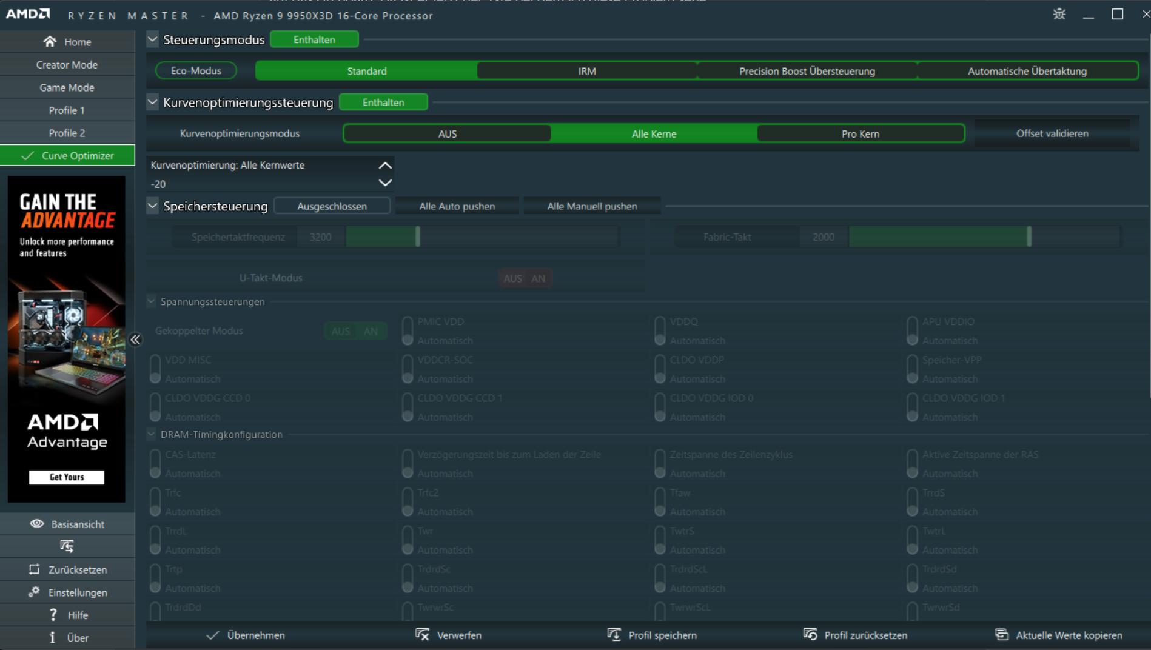Click the Aktuelle Werte kopieren icon
Screen dimensions: 1151x650
(1002, 635)
